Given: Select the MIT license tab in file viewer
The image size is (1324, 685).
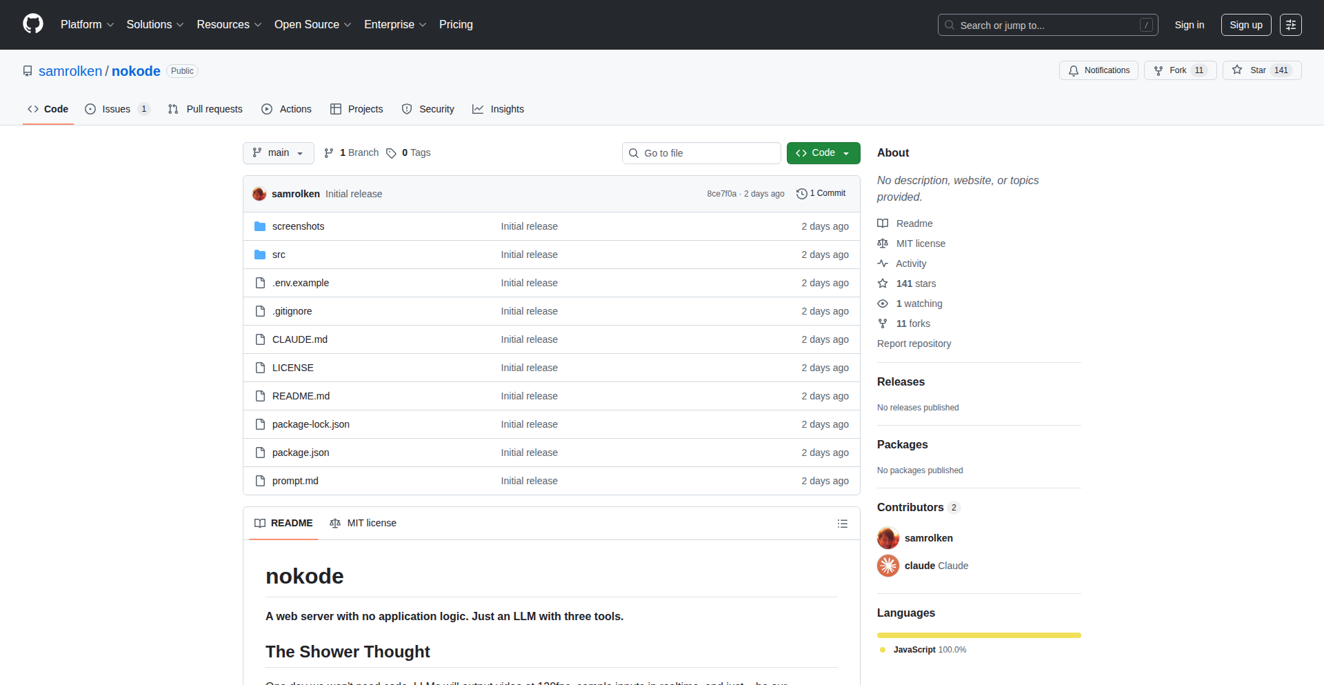Looking at the screenshot, I should pyautogui.click(x=363, y=524).
